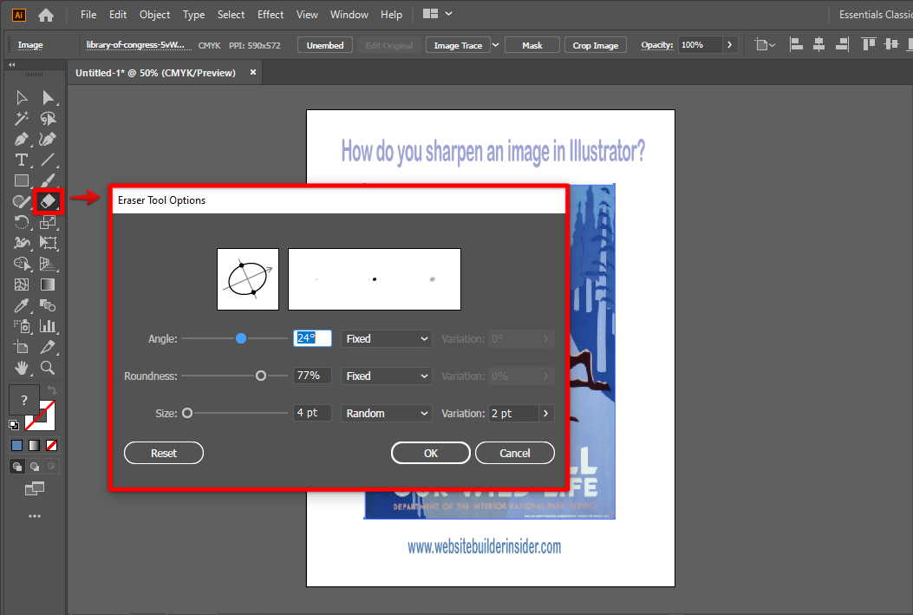The width and height of the screenshot is (913, 615).
Task: Choose the Hand tool
Action: point(22,368)
